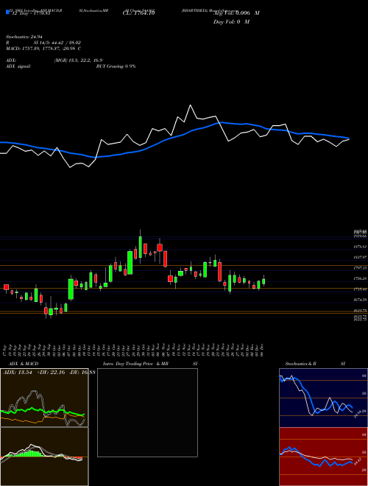Open the red RSI indicator panel
This screenshot has height=486, width=368.
[323, 457]
